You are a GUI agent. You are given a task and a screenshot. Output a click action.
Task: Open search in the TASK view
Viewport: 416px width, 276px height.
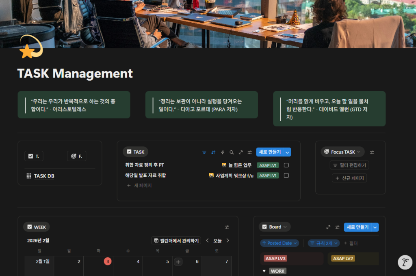point(232,152)
